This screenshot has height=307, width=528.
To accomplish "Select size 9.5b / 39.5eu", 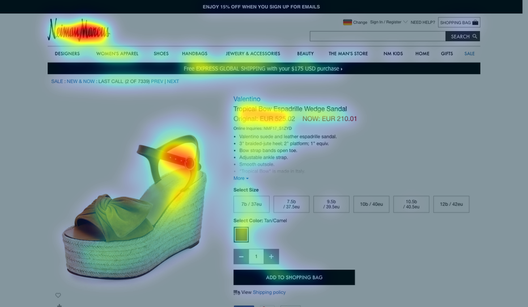I will (331, 204).
